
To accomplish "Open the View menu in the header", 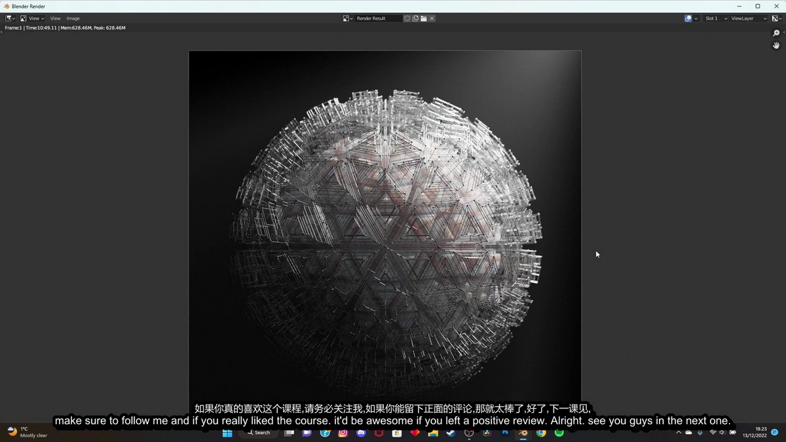I will pyautogui.click(x=56, y=18).
